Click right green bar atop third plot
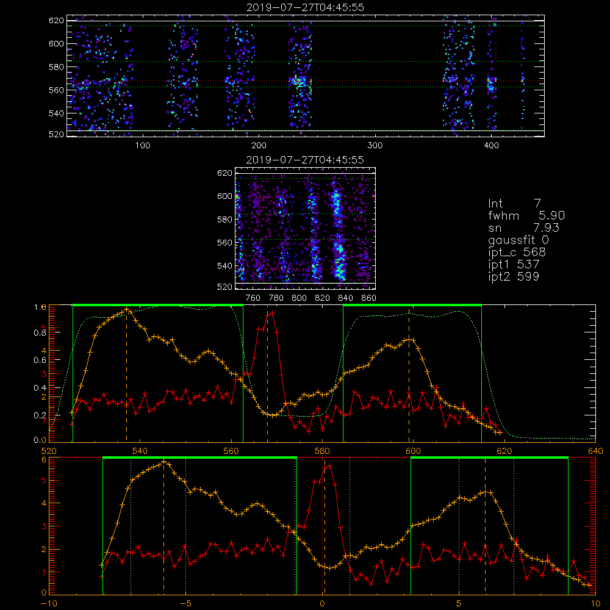The width and height of the screenshot is (610, 610). [412, 305]
